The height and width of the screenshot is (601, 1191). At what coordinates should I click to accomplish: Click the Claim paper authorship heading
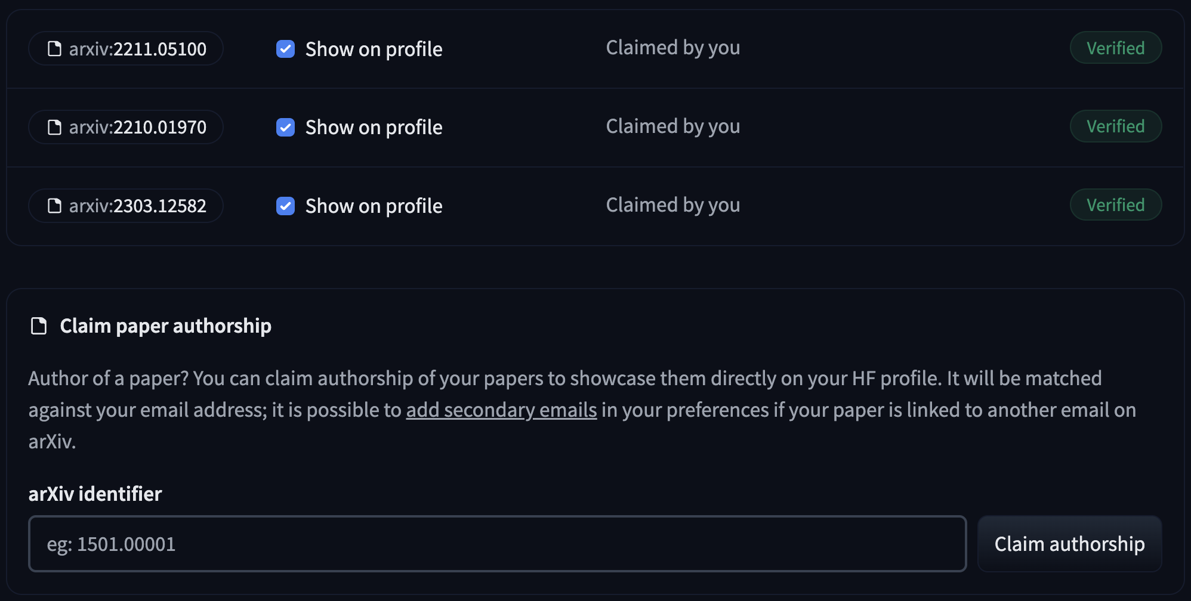coord(165,326)
